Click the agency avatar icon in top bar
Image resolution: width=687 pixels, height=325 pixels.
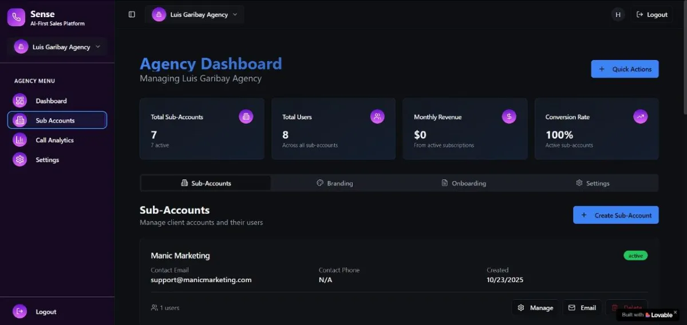point(159,14)
